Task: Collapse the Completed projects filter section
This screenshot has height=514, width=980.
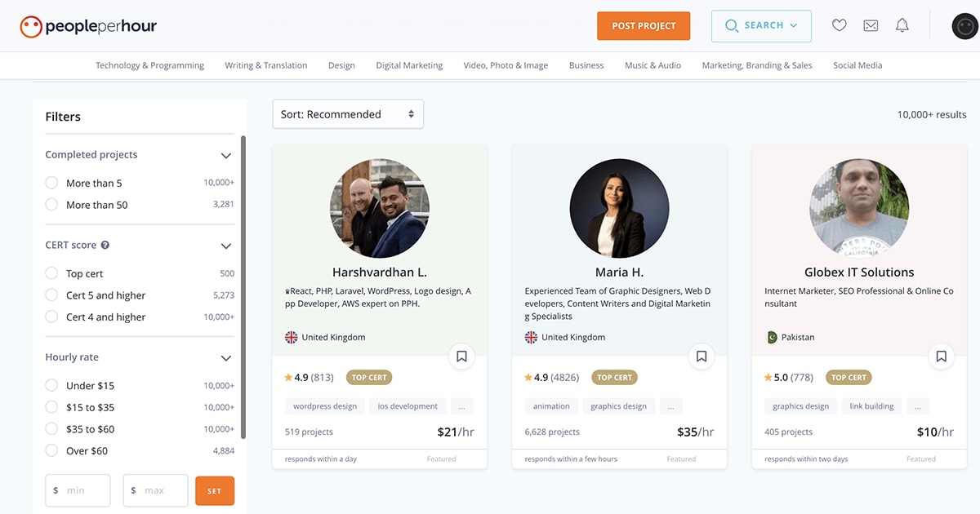Action: click(226, 155)
